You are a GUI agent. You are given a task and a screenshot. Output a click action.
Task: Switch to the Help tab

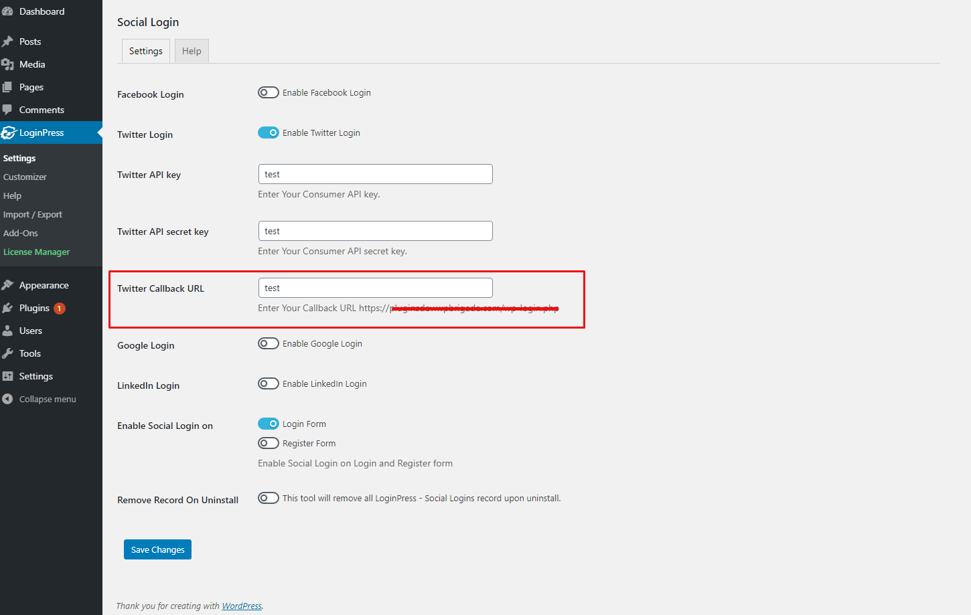[192, 51]
